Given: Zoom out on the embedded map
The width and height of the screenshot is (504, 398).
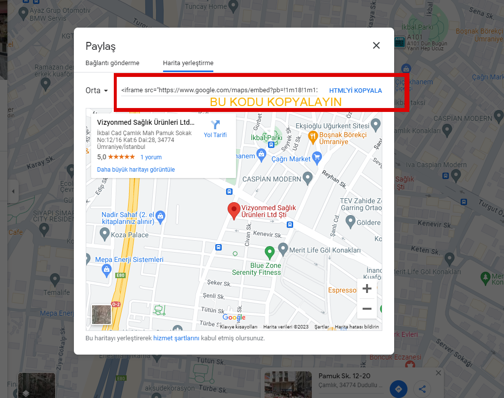Looking at the screenshot, I should coord(367,309).
